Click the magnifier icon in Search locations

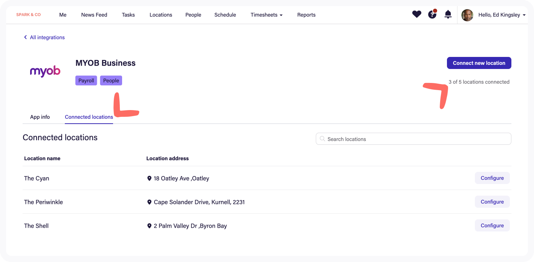pos(323,139)
